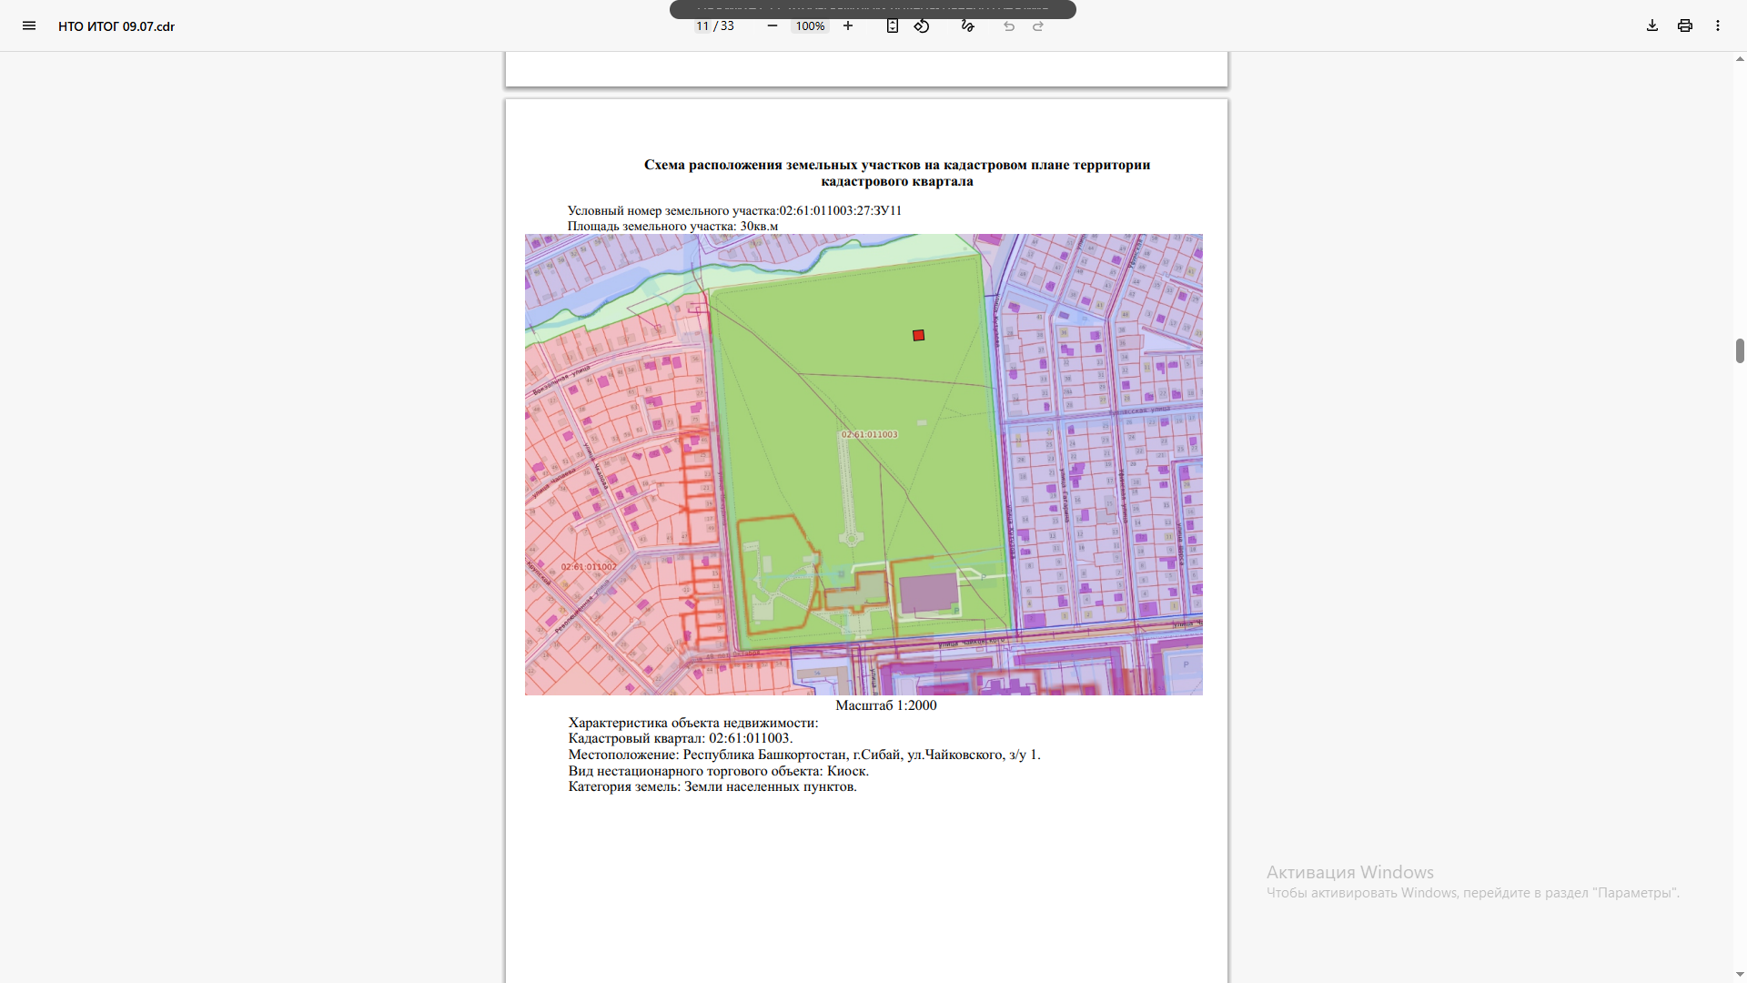The image size is (1747, 983).
Task: Select the page number field showing 11
Action: pos(702,26)
